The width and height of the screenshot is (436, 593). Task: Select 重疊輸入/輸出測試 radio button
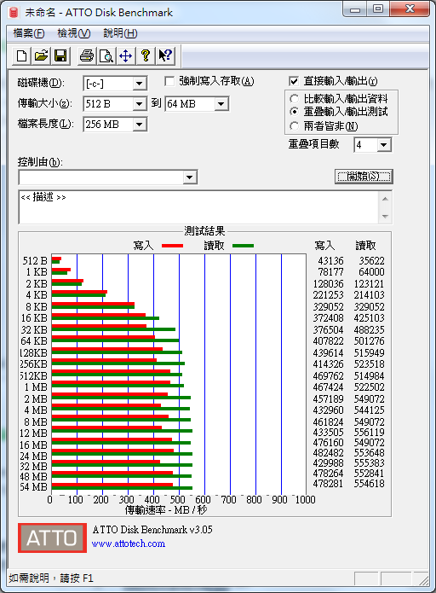point(294,112)
